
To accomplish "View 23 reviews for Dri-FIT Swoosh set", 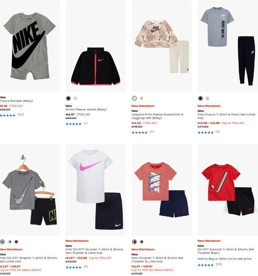I will tap(219, 264).
